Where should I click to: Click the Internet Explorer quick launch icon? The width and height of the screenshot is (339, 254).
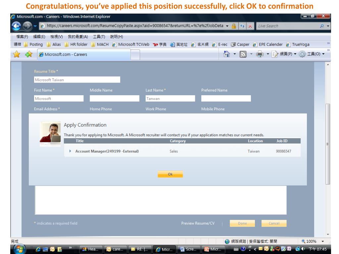click(x=38, y=249)
